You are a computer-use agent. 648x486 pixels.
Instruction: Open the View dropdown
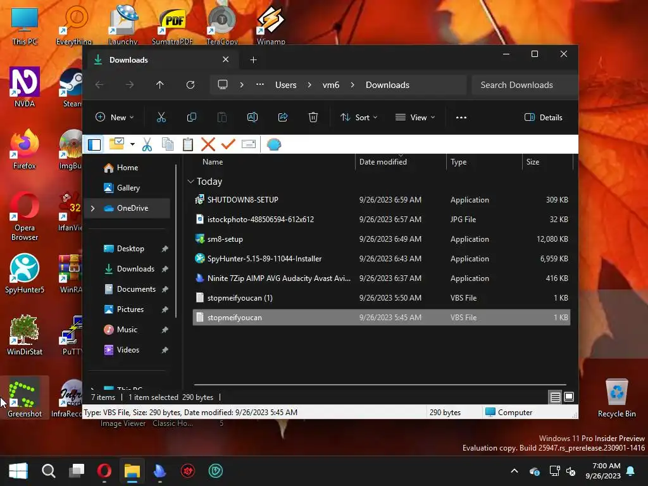click(415, 117)
